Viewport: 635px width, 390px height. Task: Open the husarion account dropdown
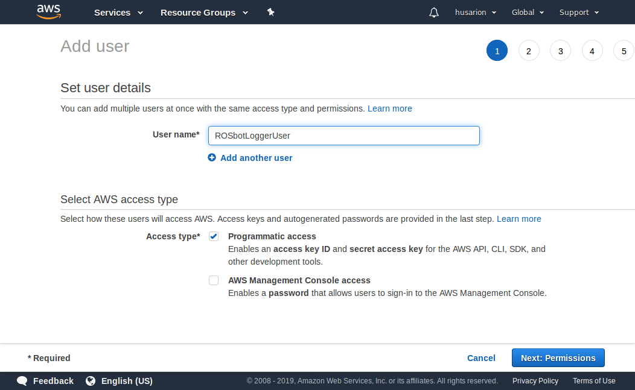tap(476, 13)
